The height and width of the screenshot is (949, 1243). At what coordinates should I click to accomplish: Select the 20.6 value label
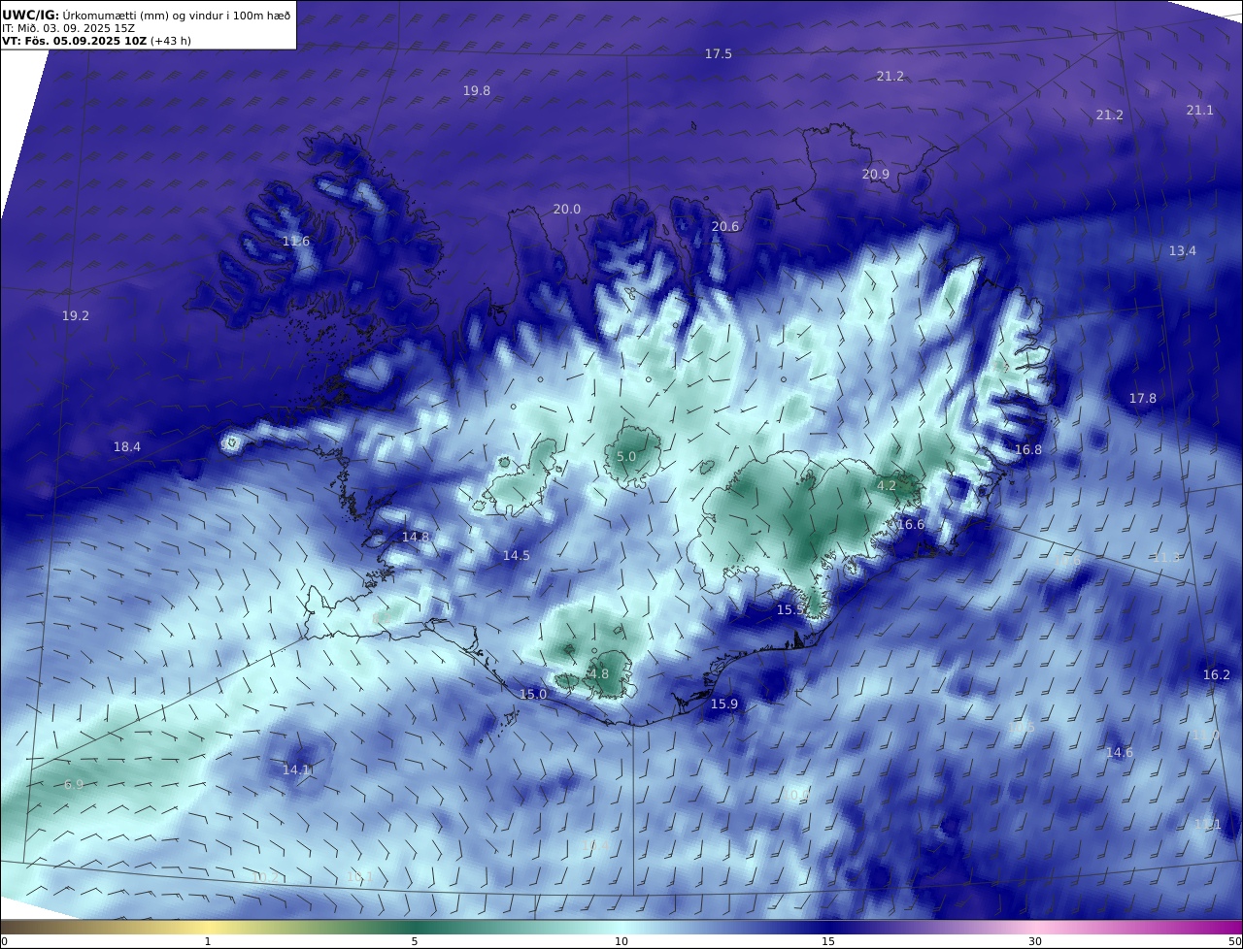(725, 227)
